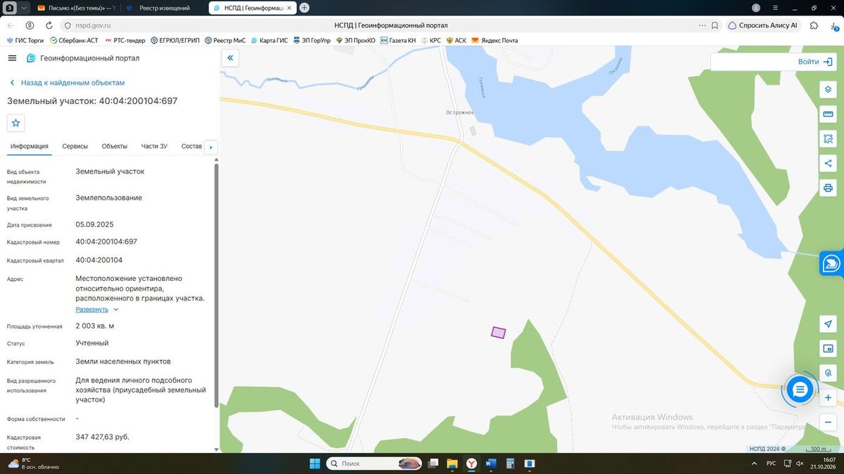Screen dimensions: 844x474
Task: Zoom out on the map
Action: coord(828,423)
